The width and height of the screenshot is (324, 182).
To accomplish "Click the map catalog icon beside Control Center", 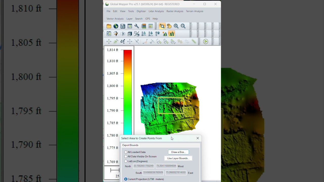I will point(150,26).
